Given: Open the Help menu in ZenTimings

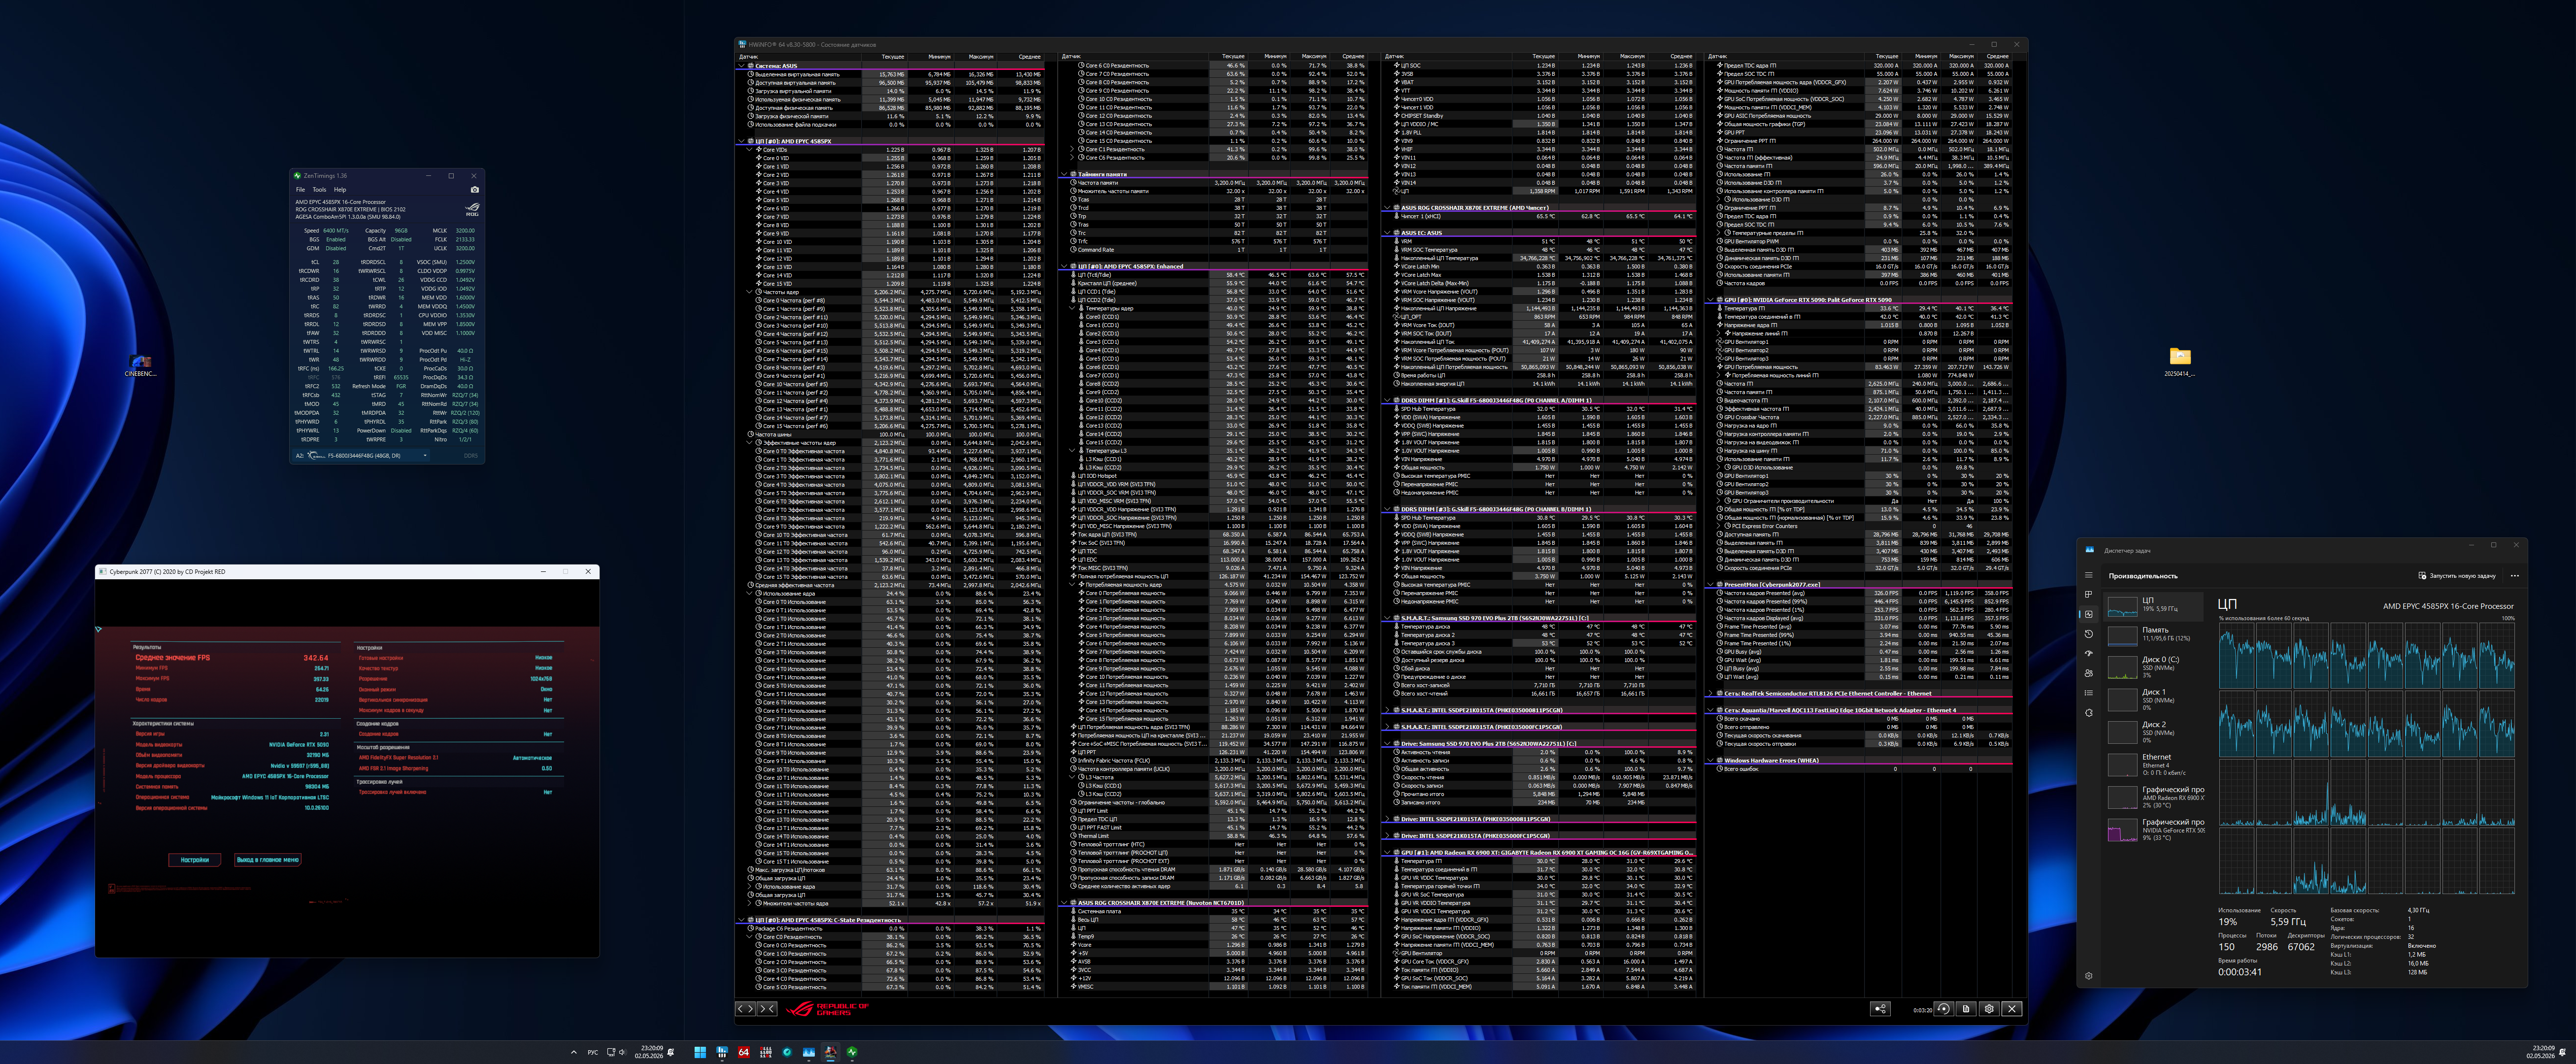Looking at the screenshot, I should 340,189.
